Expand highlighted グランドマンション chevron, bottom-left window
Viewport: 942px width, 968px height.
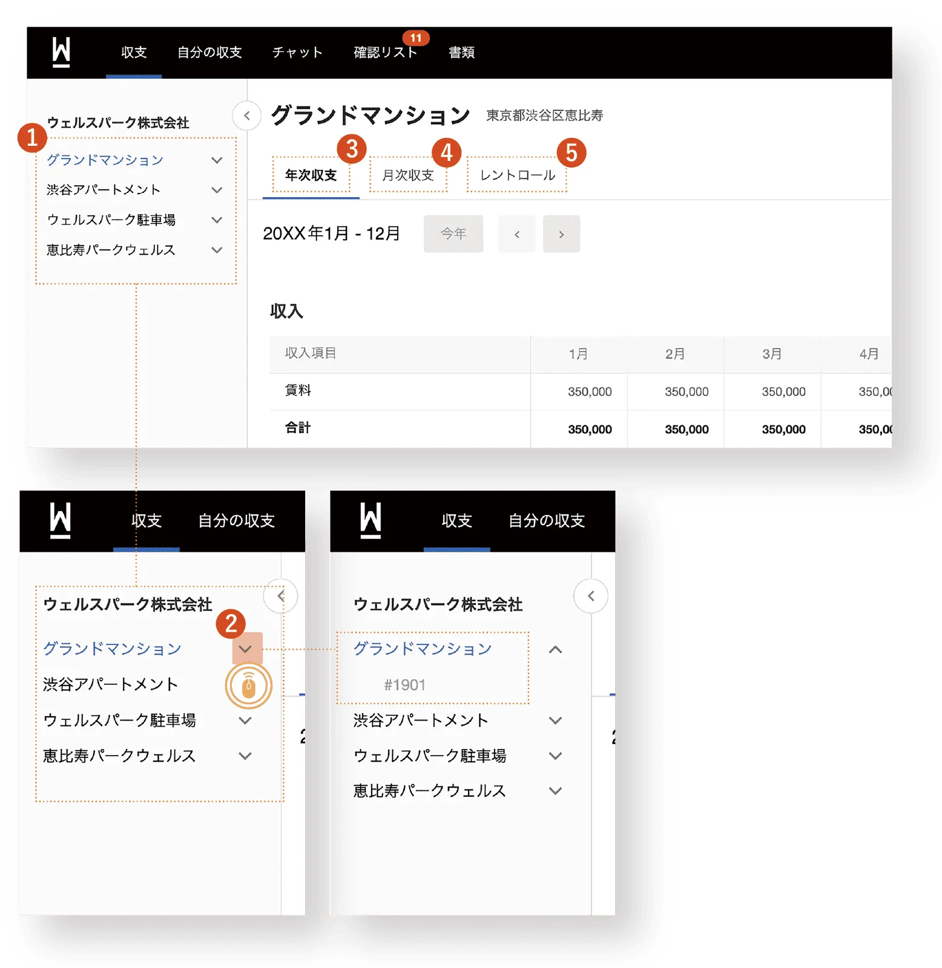tap(245, 649)
